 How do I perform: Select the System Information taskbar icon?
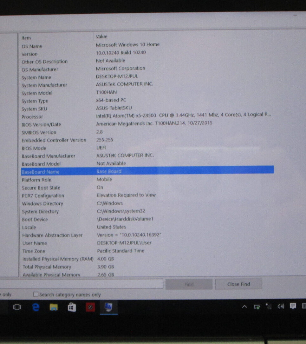(x=108, y=307)
